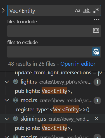Open light.rs file result

29,82
